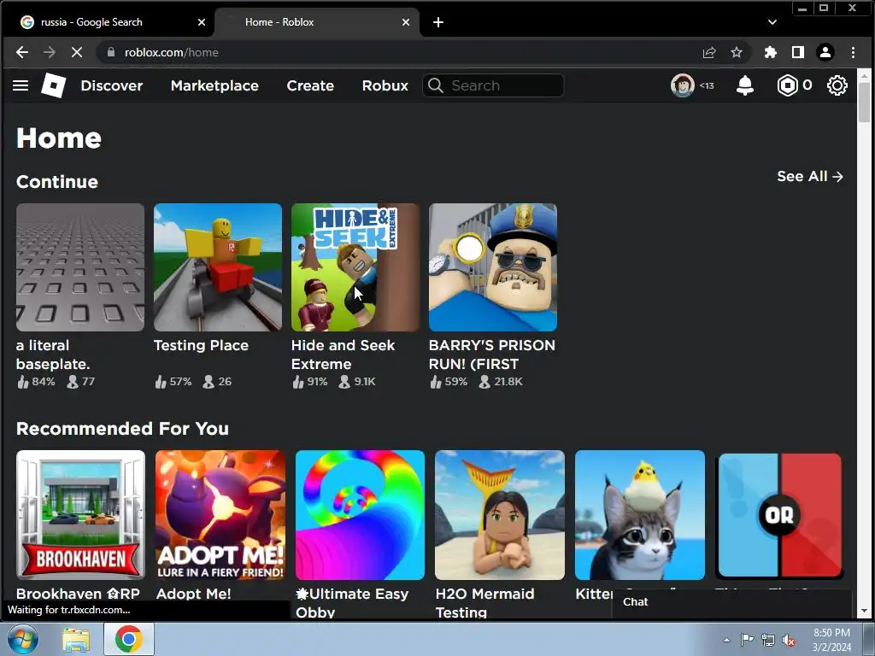This screenshot has height=656, width=875.
Task: Open the Robux menu
Action: (x=385, y=85)
